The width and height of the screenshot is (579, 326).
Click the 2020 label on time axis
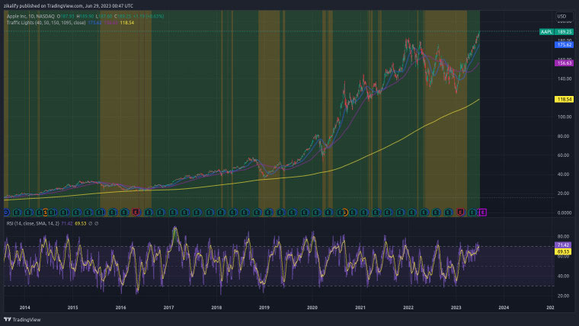tap(312, 308)
